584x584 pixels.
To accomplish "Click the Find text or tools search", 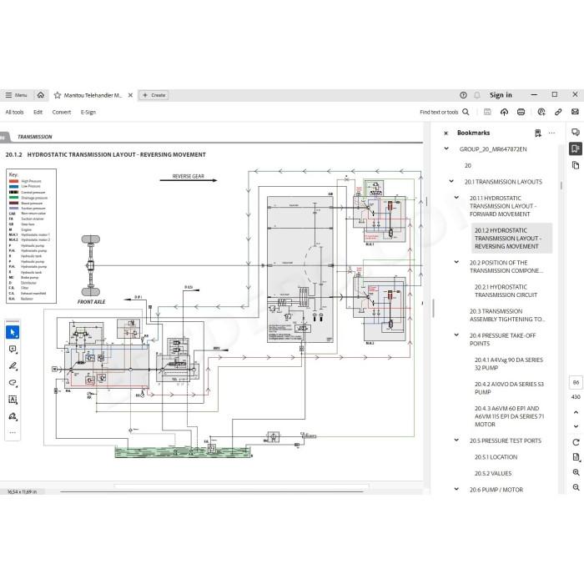I will (445, 112).
